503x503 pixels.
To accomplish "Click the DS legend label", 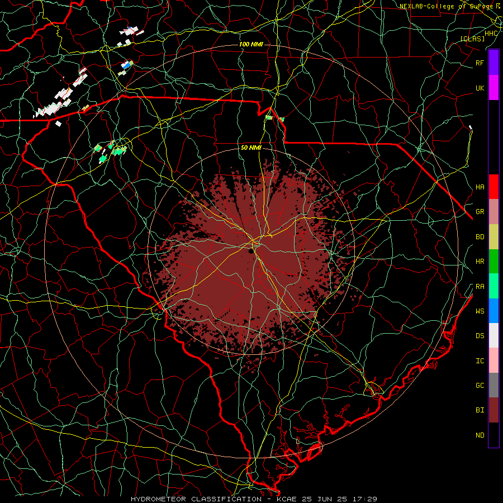I will 480,336.
